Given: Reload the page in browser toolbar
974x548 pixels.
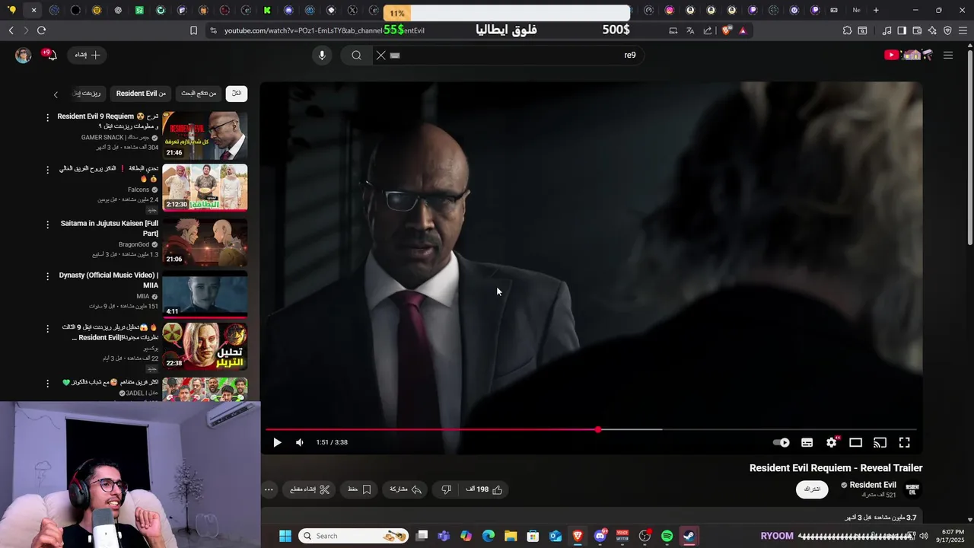Looking at the screenshot, I should 41,30.
